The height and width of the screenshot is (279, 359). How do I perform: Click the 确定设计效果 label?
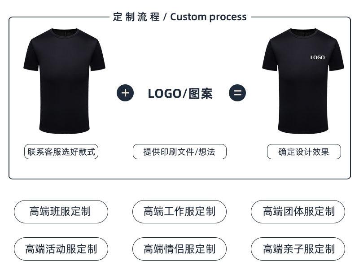[304, 152]
